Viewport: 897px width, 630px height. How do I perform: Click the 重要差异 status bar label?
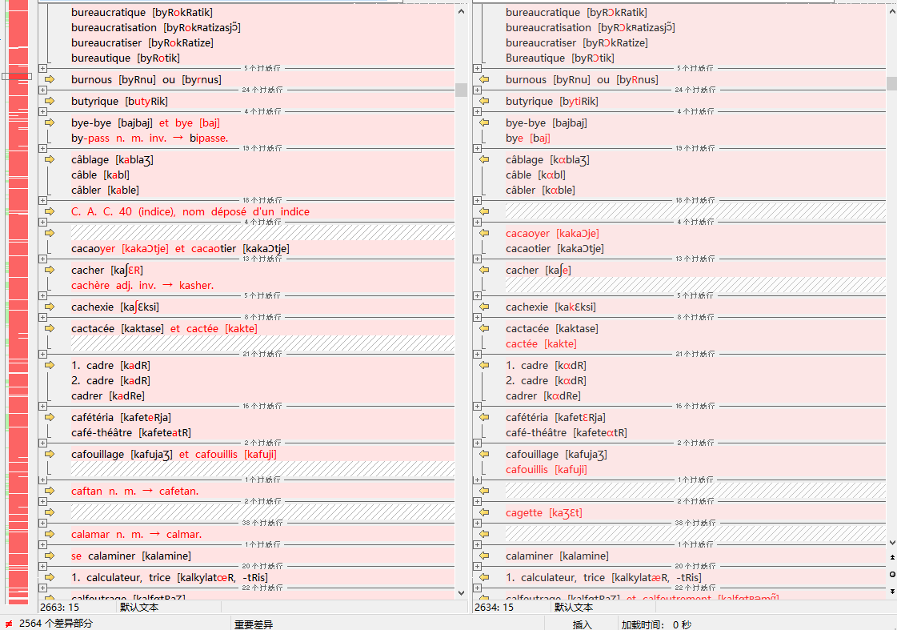pyautogui.click(x=253, y=624)
